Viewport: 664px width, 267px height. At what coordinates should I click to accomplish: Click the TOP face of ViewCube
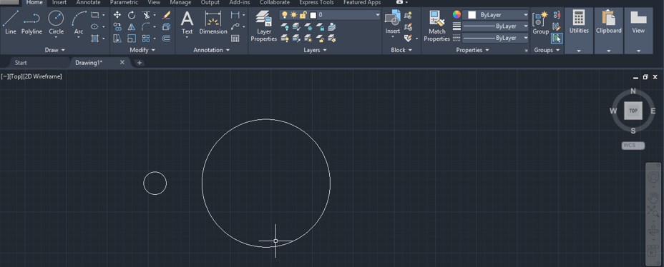click(x=633, y=111)
